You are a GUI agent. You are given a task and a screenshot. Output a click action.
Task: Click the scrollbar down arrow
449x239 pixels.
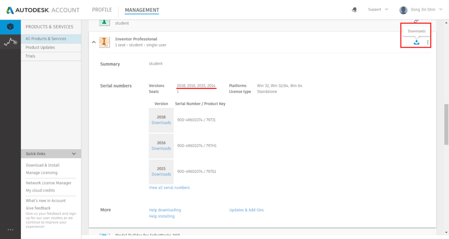click(446, 233)
